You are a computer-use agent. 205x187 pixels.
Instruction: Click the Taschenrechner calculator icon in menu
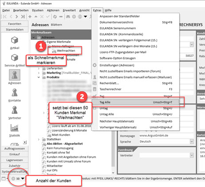(x=95, y=89)
